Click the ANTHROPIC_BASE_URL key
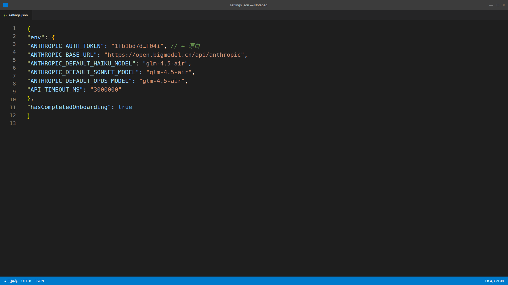Viewport: 508px width, 285px height. click(62, 55)
